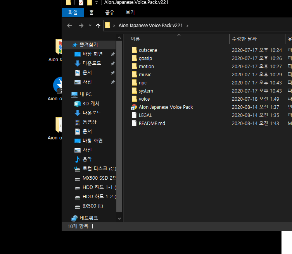Select the system folder icon

tap(134, 91)
